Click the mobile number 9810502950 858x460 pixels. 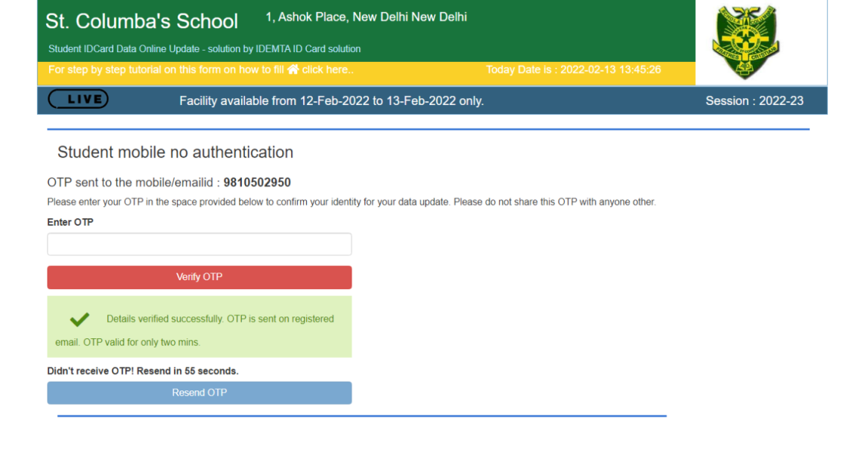pos(257,183)
